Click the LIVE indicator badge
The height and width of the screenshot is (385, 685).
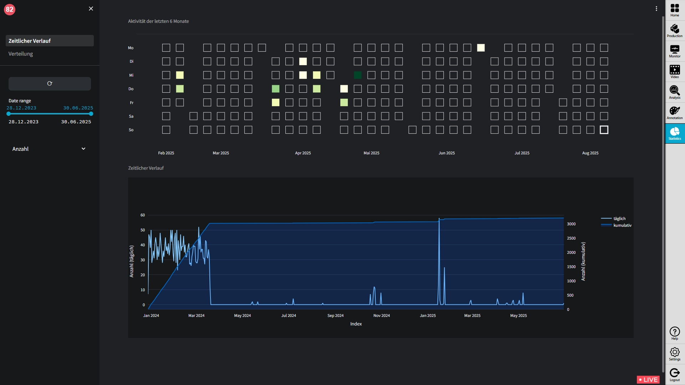click(x=648, y=380)
